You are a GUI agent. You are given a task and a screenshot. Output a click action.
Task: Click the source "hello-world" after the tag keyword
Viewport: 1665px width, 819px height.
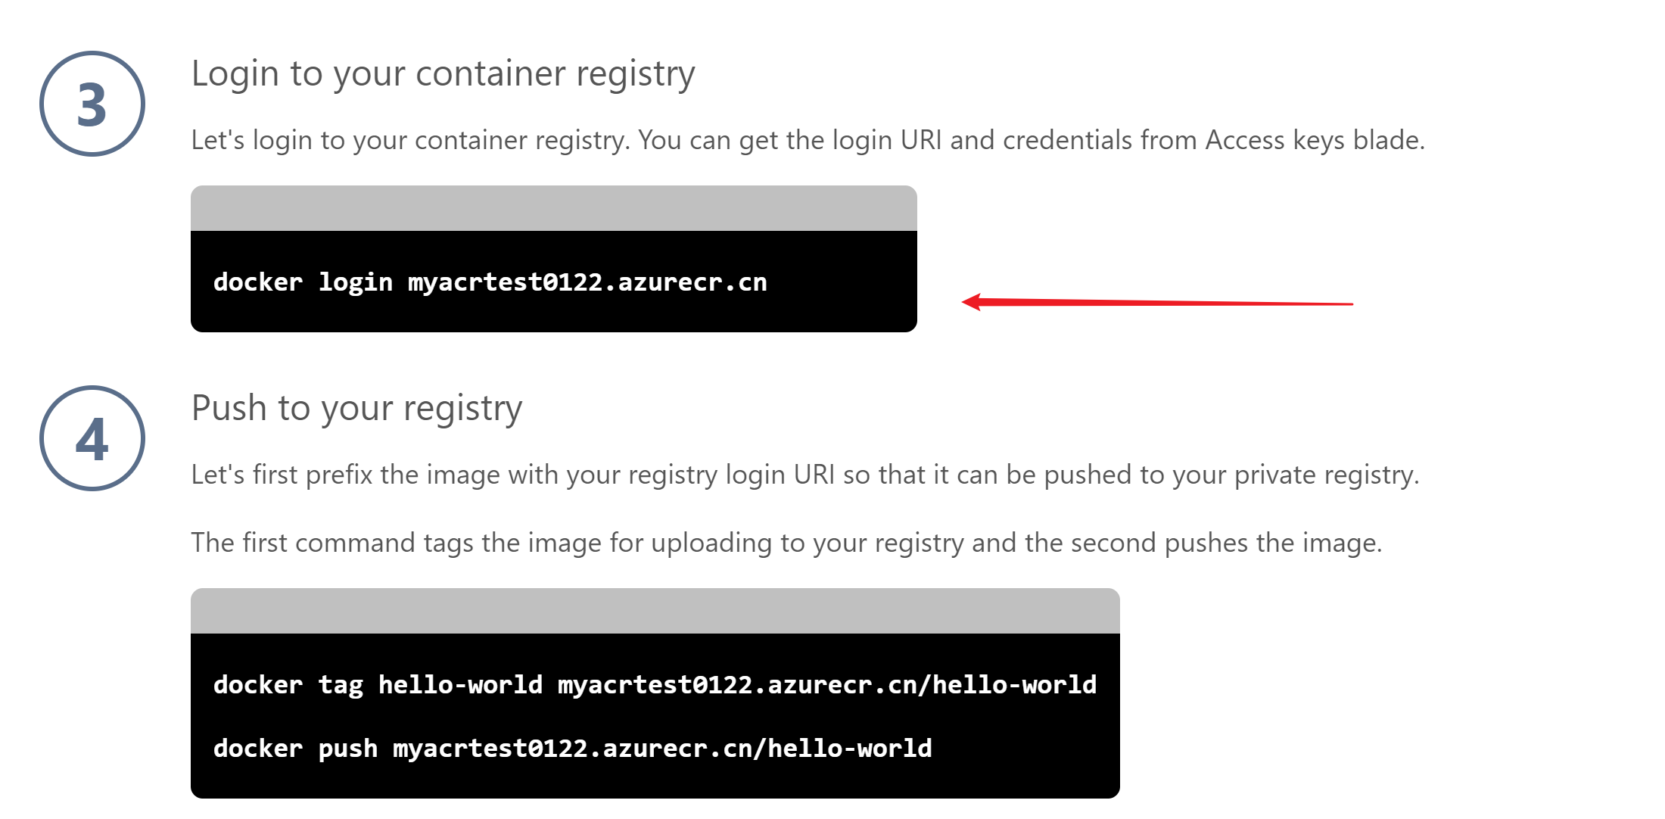(460, 685)
